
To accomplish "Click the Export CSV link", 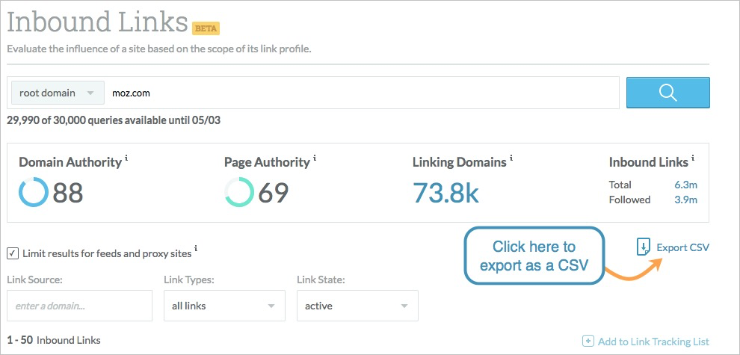I will 682,247.
